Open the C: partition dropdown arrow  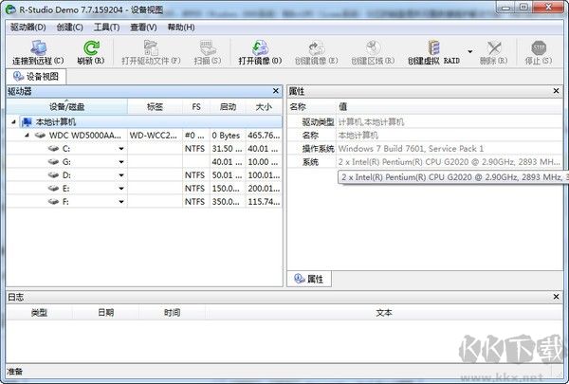121,149
